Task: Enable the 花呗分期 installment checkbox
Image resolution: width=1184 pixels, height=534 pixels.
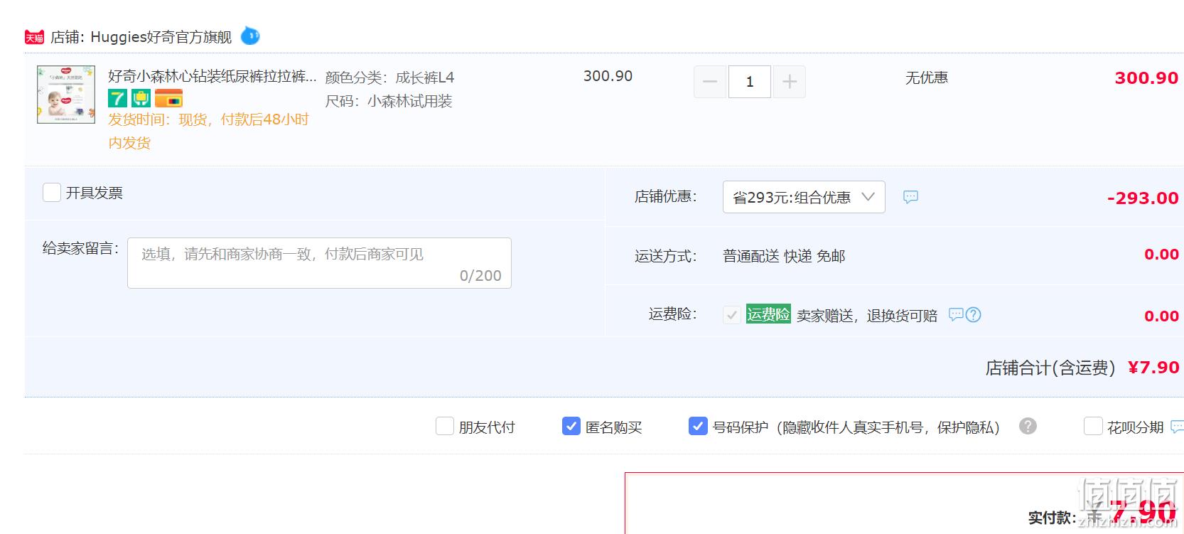Action: [1093, 426]
